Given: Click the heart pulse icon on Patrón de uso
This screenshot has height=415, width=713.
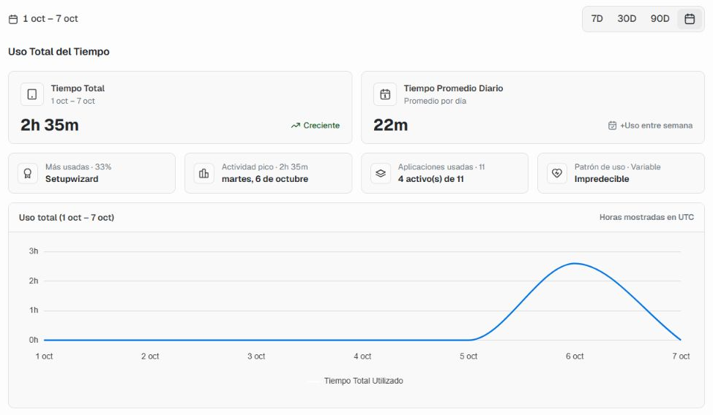Looking at the screenshot, I should [x=556, y=173].
